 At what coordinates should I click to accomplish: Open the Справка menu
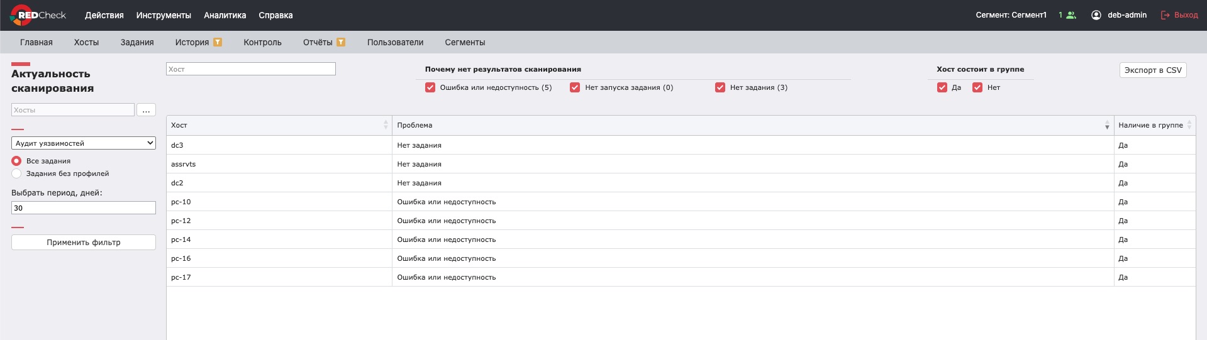tap(275, 15)
